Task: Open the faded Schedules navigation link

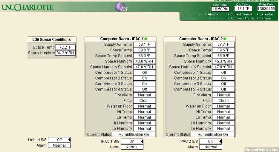Action: 214,18
